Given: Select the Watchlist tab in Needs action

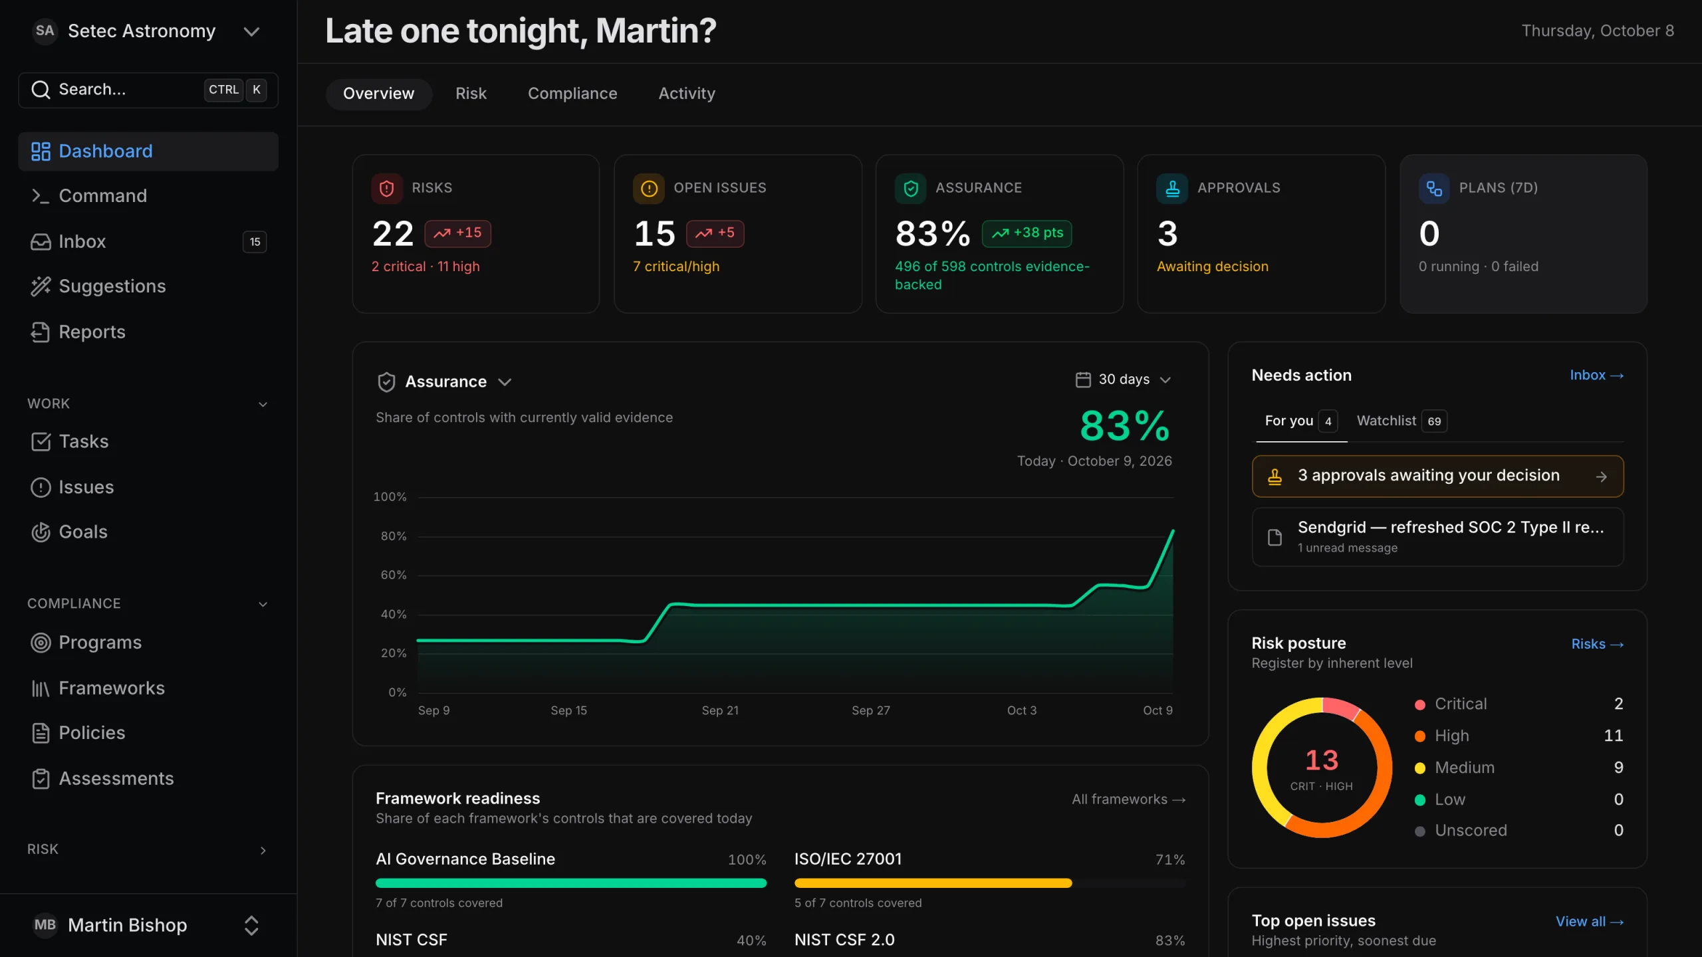Looking at the screenshot, I should tap(1401, 421).
